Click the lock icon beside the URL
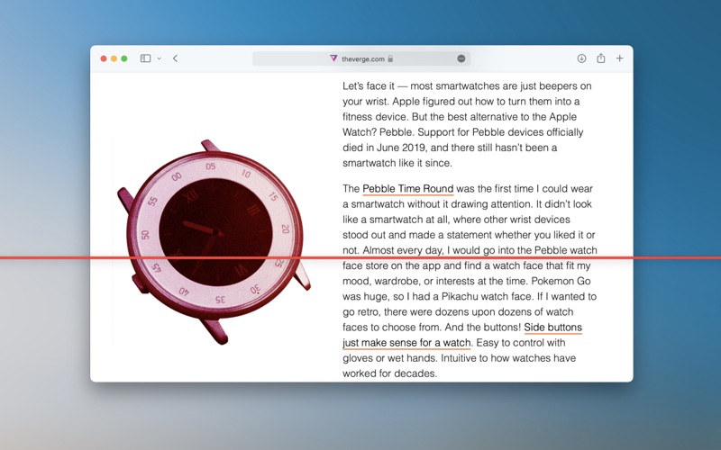 pos(390,58)
